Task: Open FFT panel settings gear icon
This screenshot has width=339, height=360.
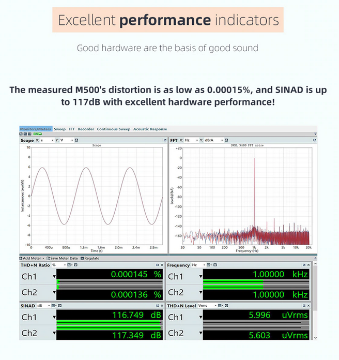Action: (226, 140)
